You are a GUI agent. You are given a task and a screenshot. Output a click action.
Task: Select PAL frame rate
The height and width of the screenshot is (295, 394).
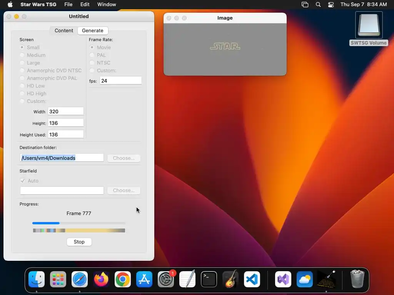92,55
